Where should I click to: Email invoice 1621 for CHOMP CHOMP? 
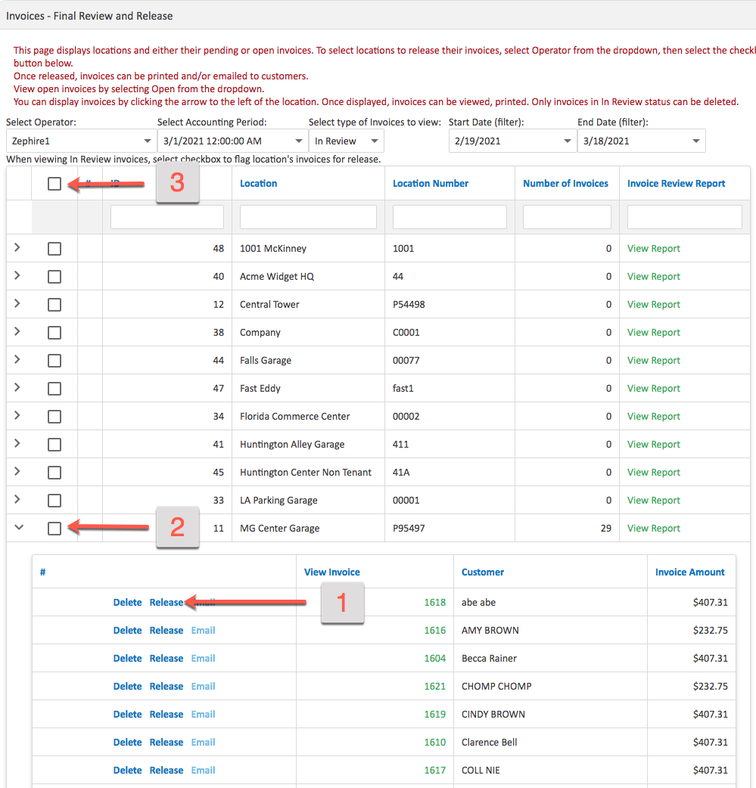point(202,686)
